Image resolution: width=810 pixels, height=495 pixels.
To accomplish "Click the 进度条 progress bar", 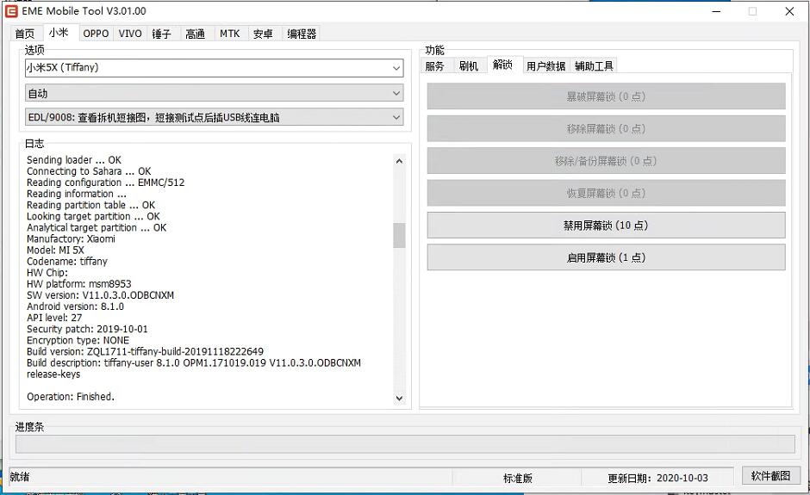I will [x=405, y=444].
